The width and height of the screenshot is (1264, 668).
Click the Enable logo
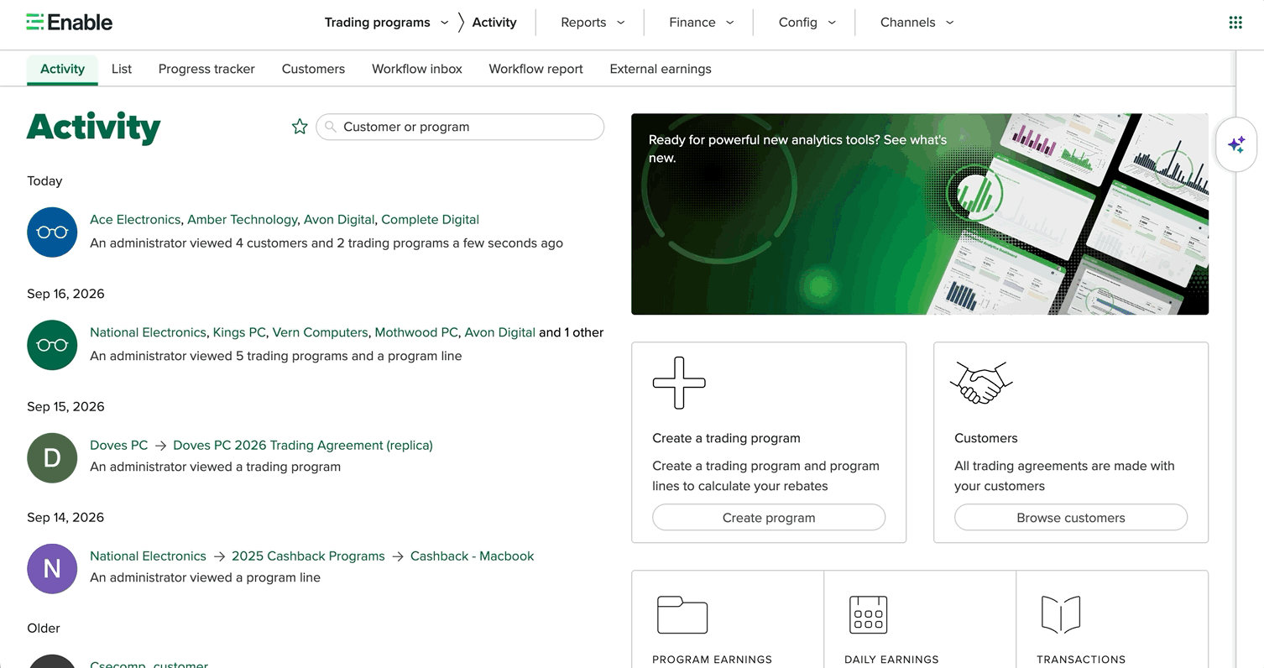click(69, 23)
